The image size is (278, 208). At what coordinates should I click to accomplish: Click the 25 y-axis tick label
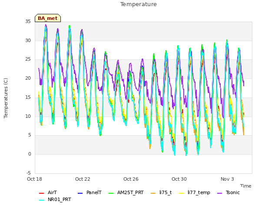click(x=28, y=59)
